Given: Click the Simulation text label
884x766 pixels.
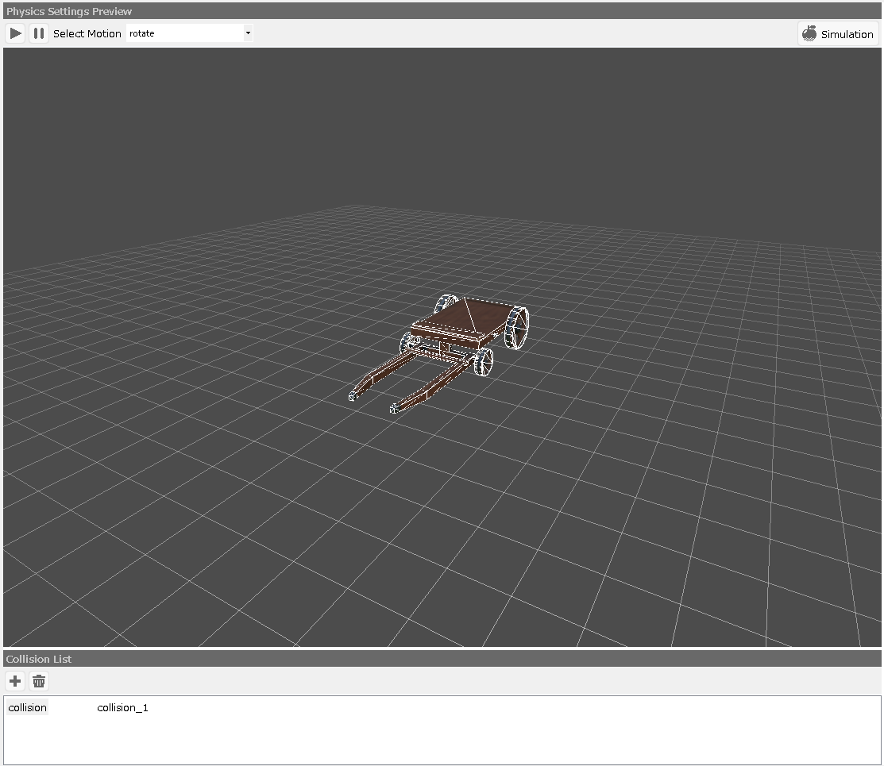Looking at the screenshot, I should (847, 34).
